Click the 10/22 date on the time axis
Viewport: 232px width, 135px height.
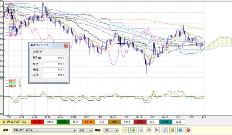tap(113, 117)
